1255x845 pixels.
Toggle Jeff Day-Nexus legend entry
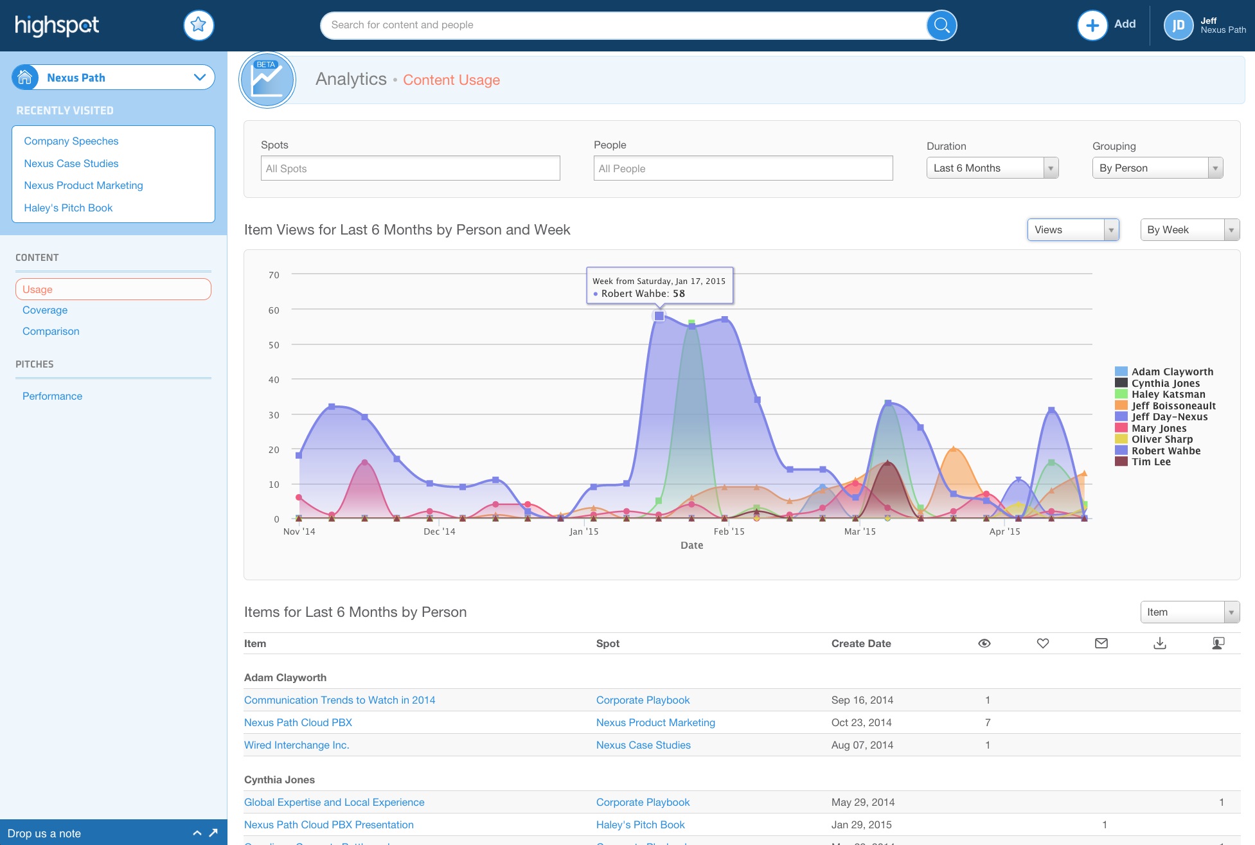click(x=1162, y=416)
